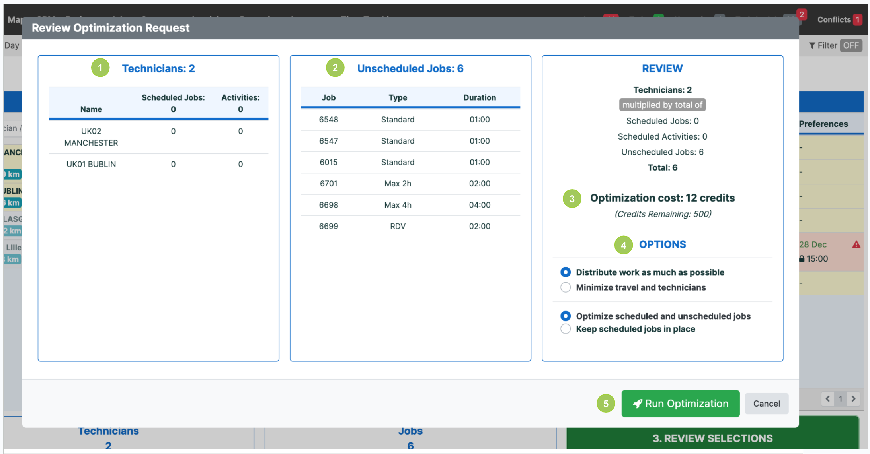Select Minimize travel and technicians option

coord(566,287)
